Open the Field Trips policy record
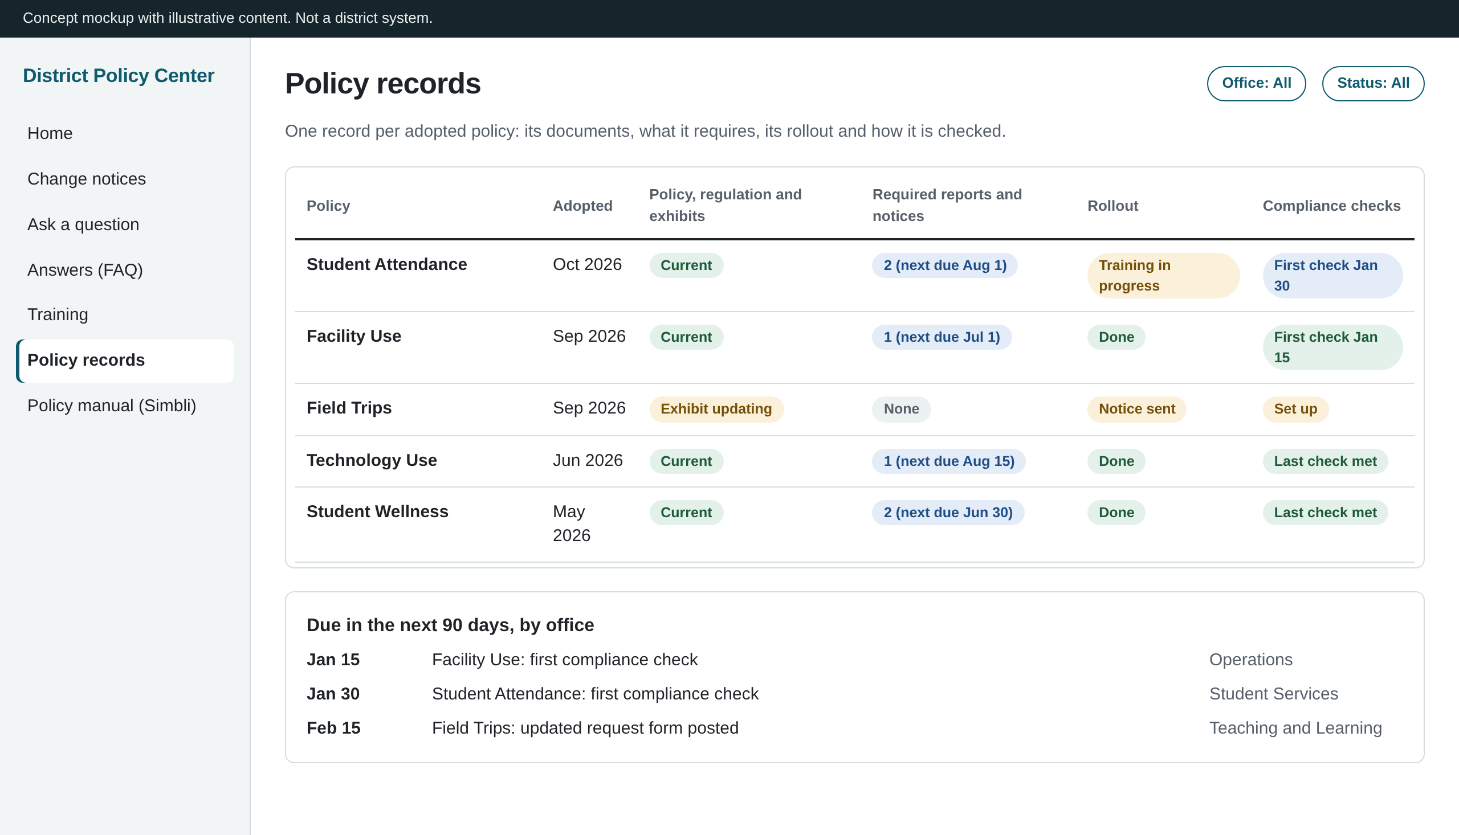Image resolution: width=1459 pixels, height=835 pixels. click(x=349, y=408)
